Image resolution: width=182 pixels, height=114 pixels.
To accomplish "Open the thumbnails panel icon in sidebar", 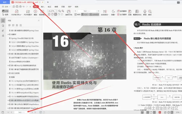I will pos(3,26).
